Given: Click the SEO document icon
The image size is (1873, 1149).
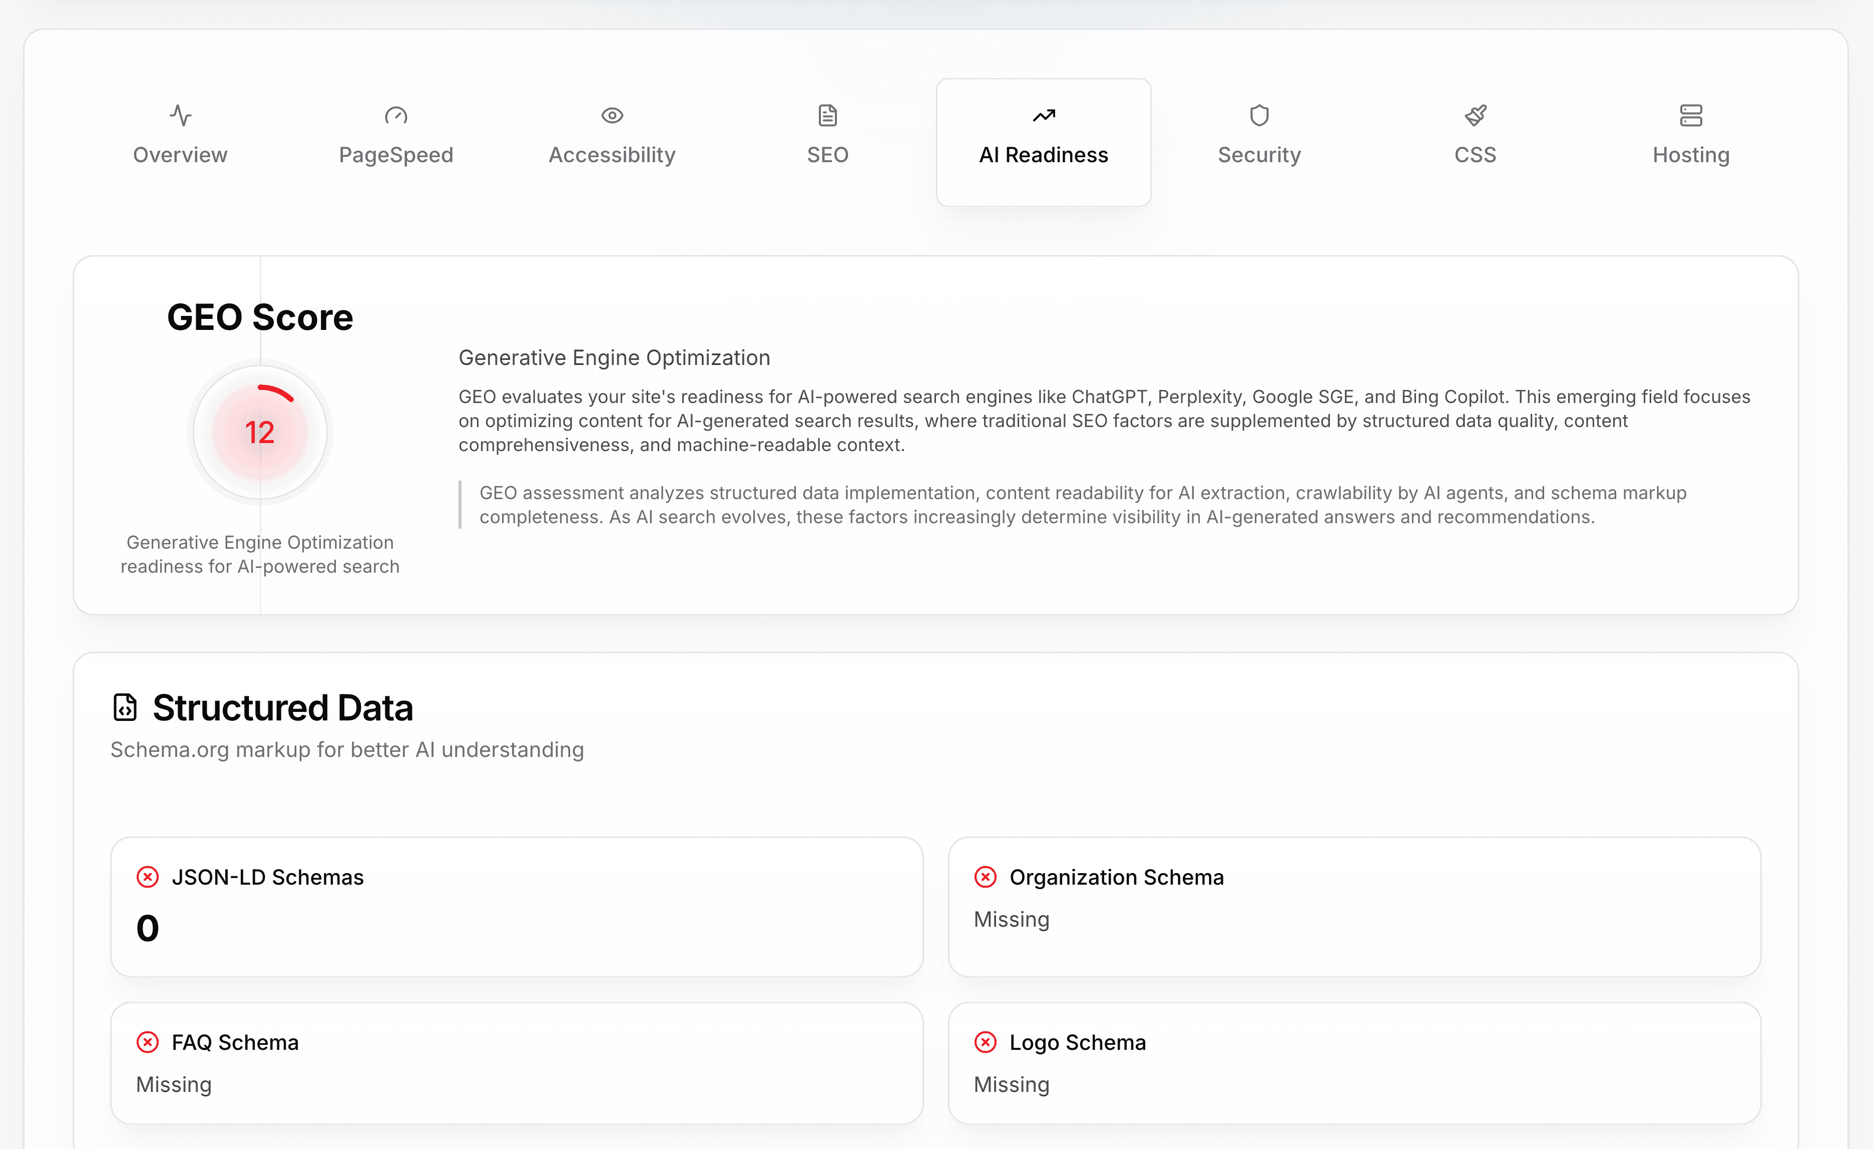Looking at the screenshot, I should [x=828, y=116].
